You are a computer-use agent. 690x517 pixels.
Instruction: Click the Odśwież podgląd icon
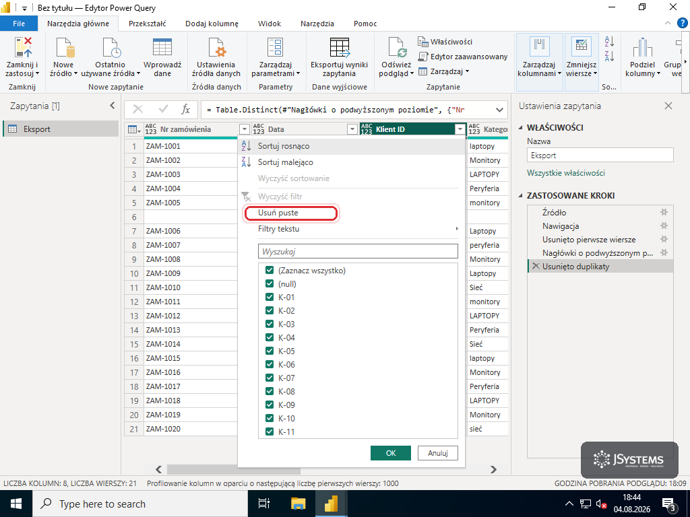(397, 48)
